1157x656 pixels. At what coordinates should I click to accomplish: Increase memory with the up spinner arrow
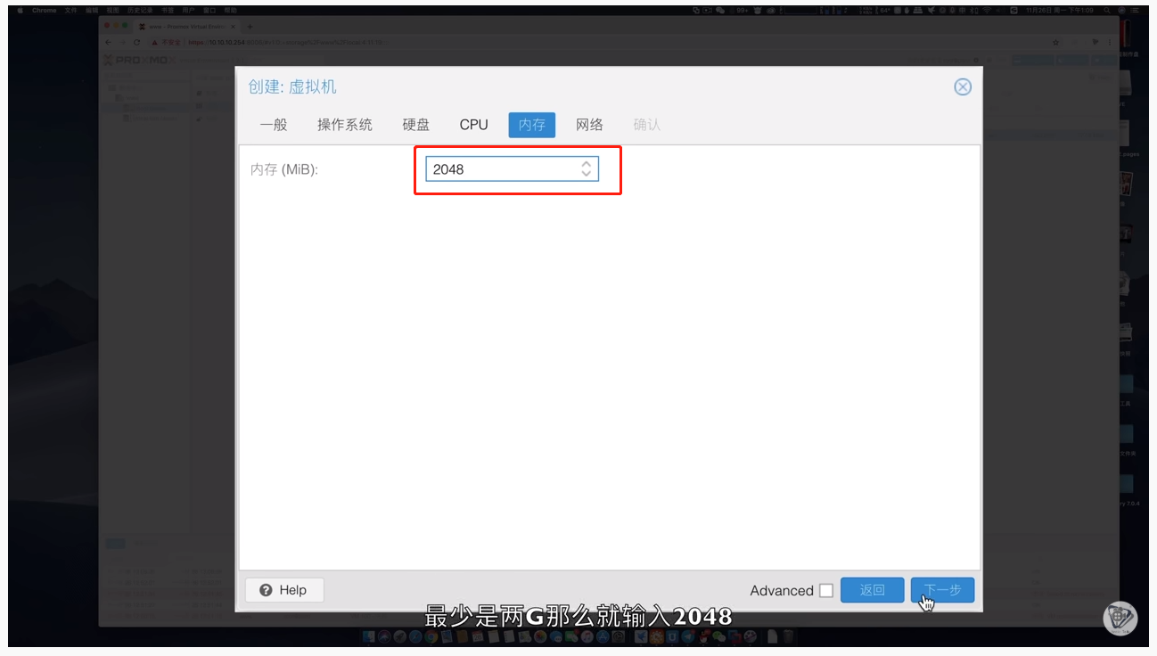pos(586,164)
